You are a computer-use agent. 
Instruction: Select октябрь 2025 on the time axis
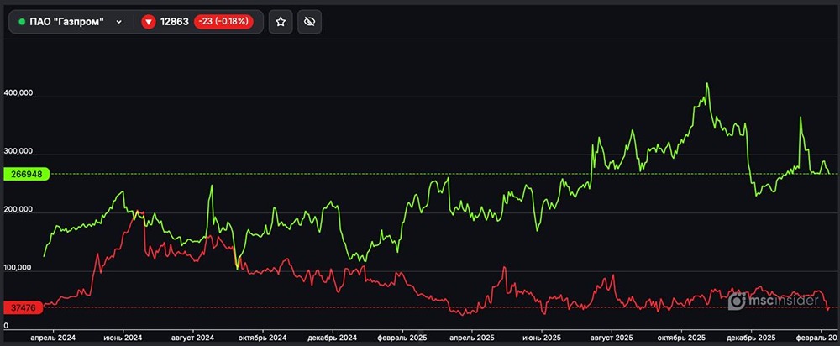(x=681, y=338)
